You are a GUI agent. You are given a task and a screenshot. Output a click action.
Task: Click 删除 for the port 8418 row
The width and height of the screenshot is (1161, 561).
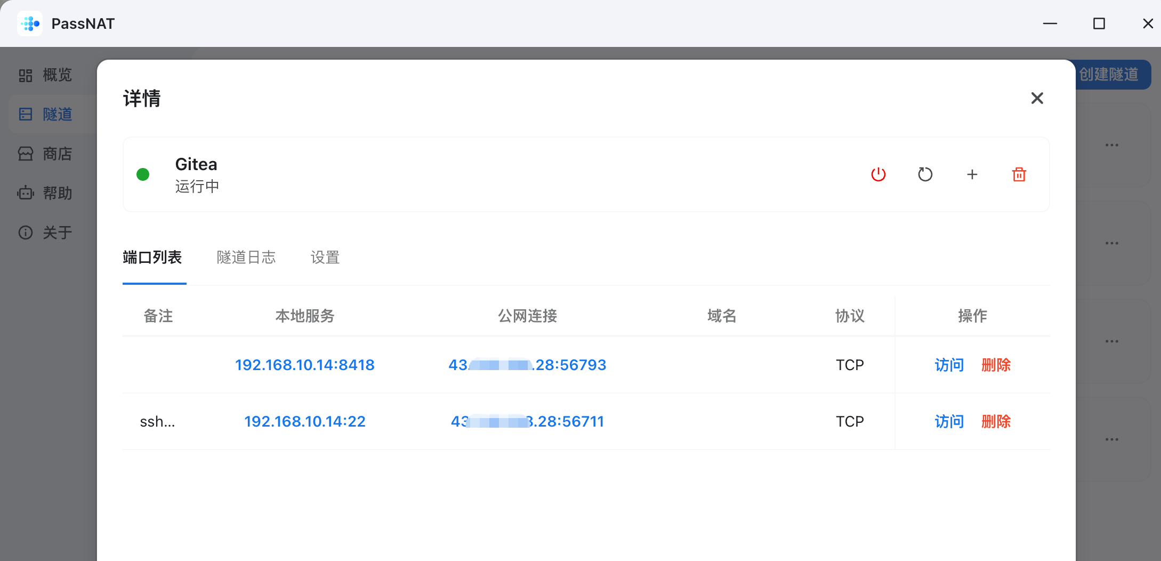(996, 365)
